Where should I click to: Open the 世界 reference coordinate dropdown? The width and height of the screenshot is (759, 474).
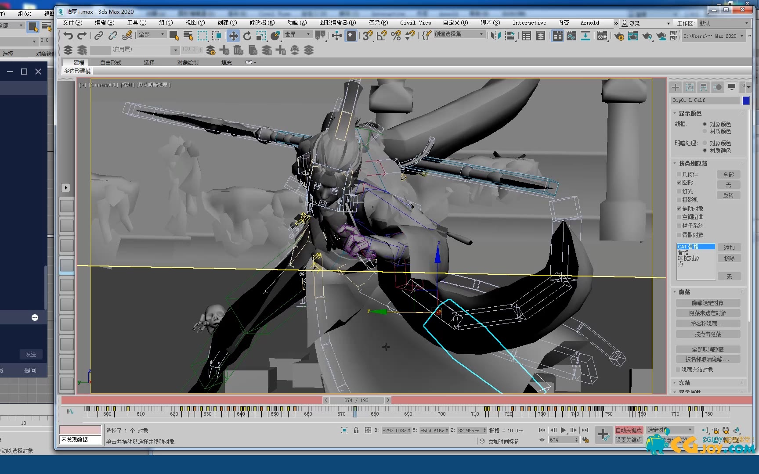coord(297,34)
